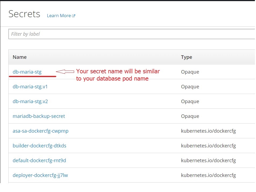This screenshot has height=192, width=256.
Task: Click the Opaque type of mariadb-backup-secret
Action: [x=190, y=116]
